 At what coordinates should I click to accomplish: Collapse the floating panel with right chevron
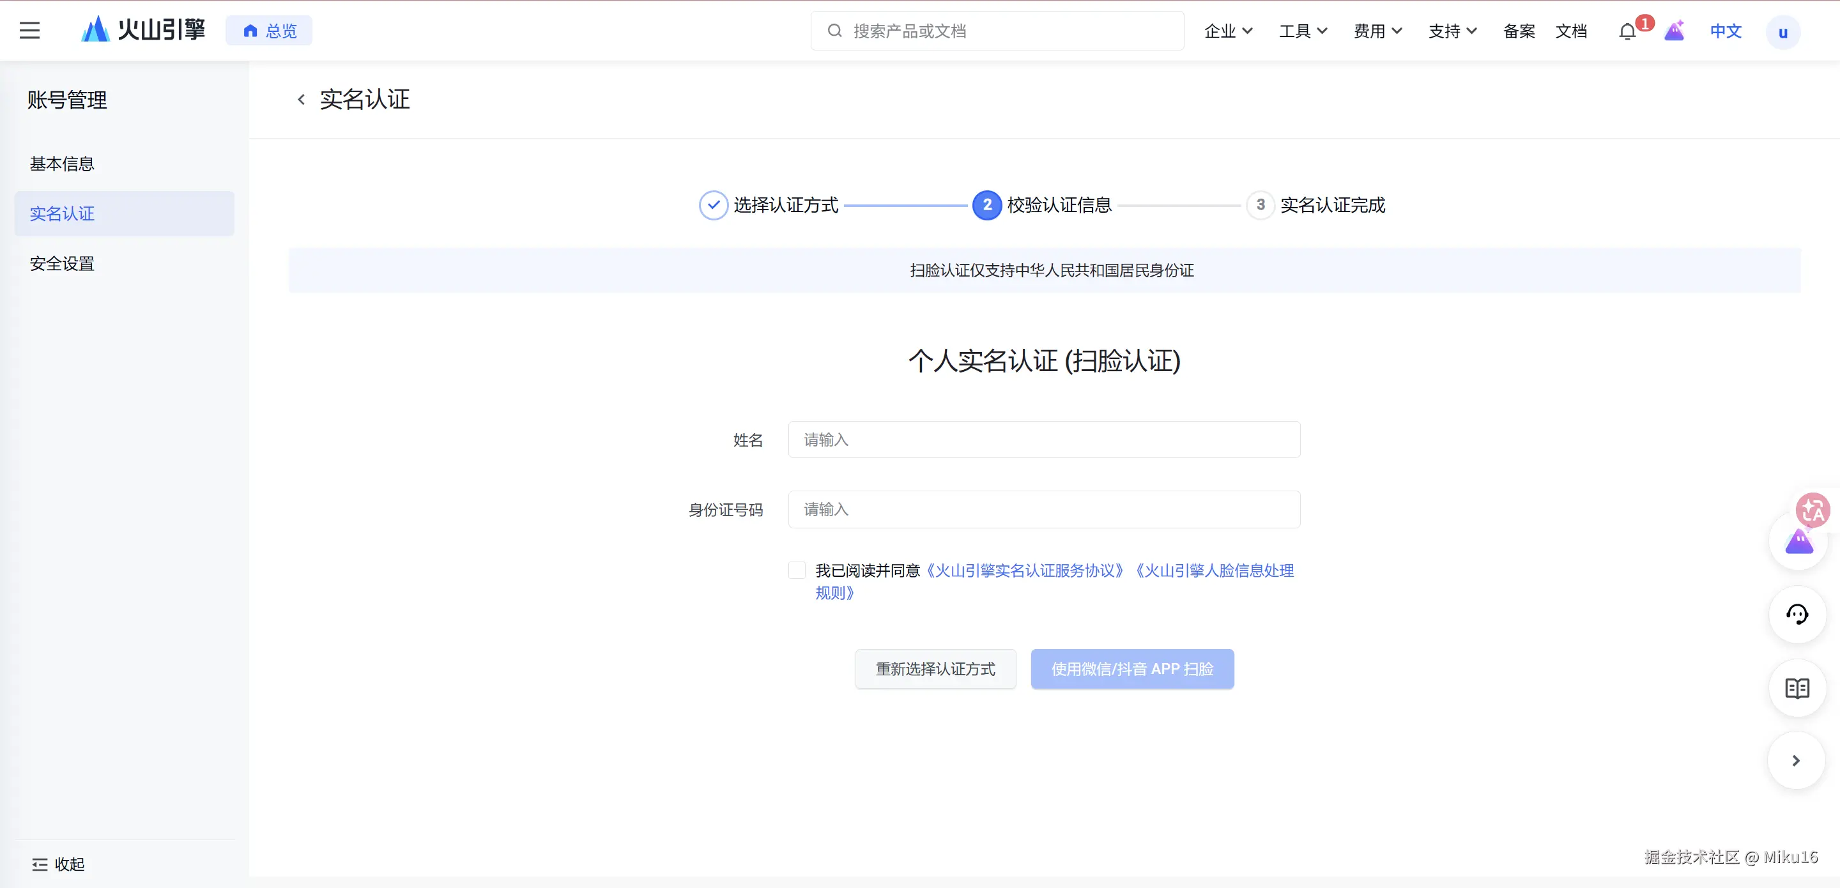[x=1796, y=761]
